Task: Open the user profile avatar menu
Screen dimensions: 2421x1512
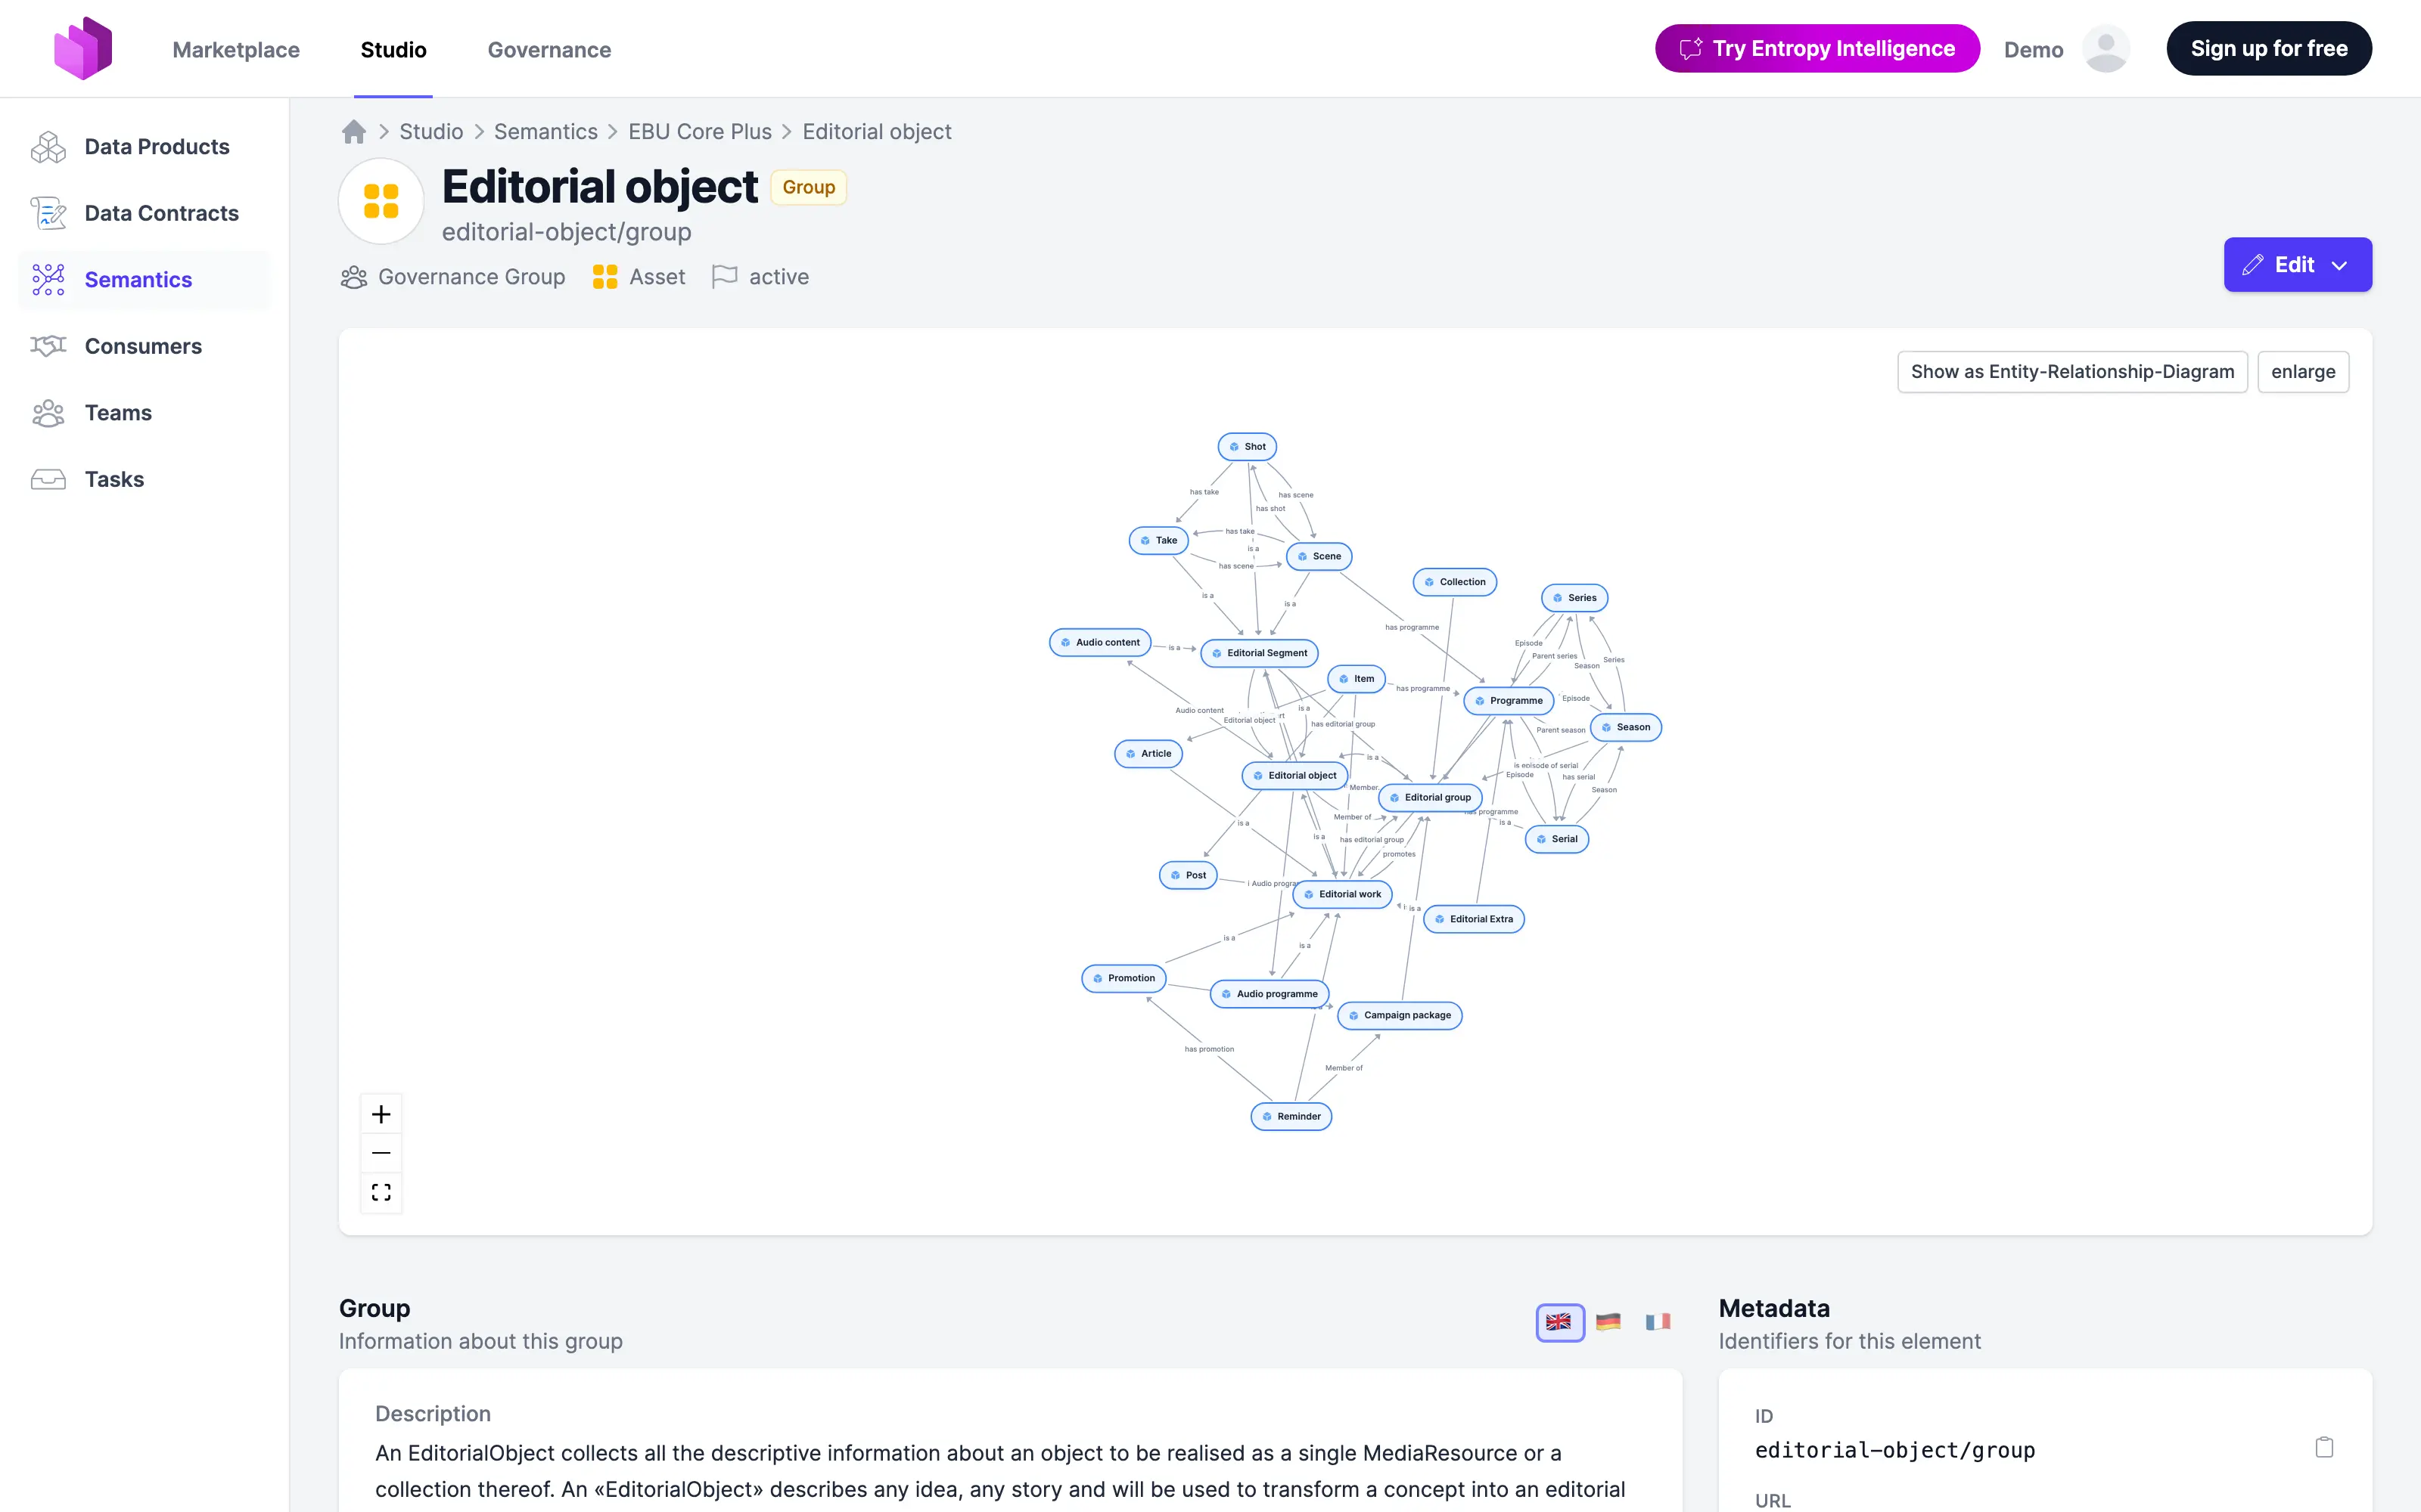Action: [2105, 47]
